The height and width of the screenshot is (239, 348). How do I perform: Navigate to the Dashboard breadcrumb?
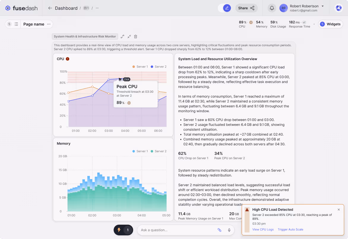click(66, 8)
